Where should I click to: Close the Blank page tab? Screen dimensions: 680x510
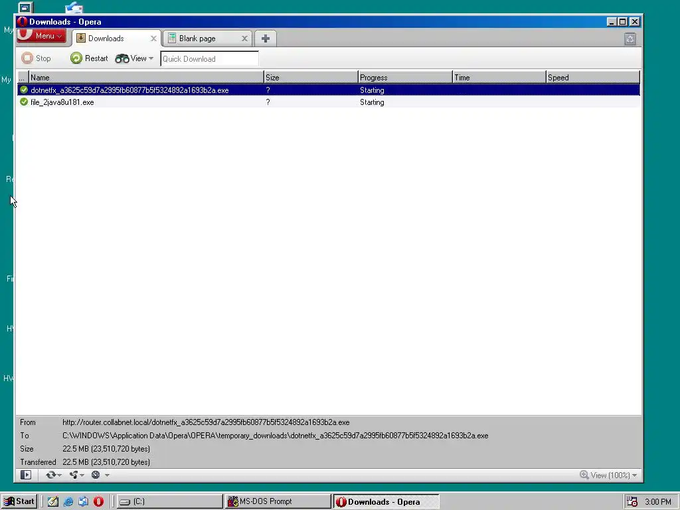(x=244, y=39)
